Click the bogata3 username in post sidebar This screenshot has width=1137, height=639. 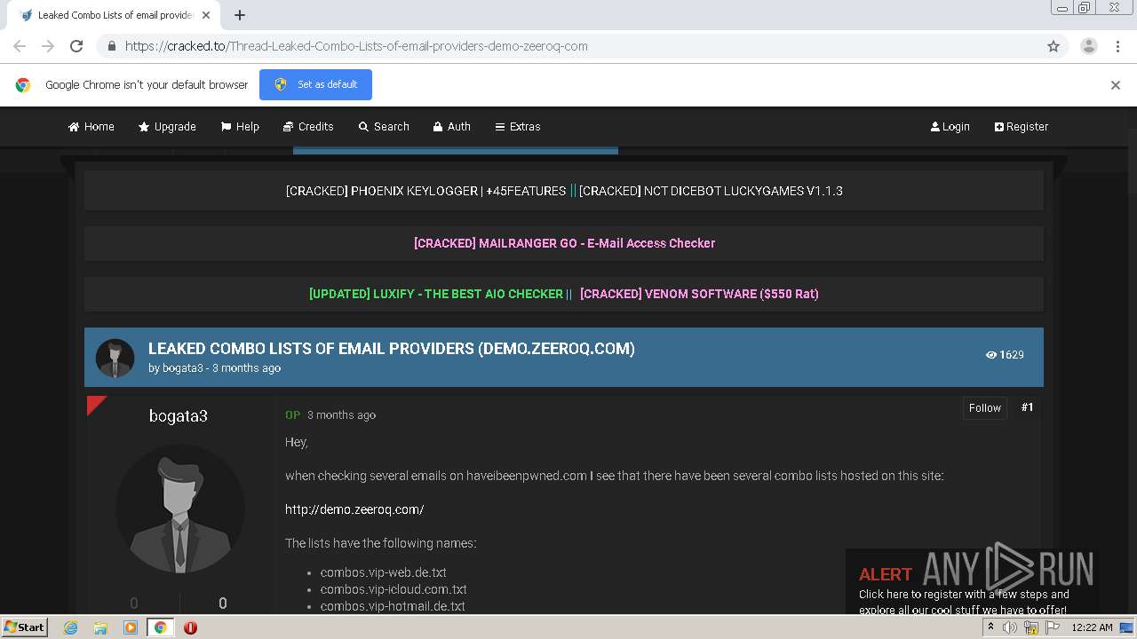pos(179,416)
